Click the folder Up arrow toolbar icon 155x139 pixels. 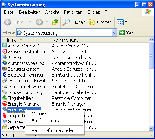55,22
